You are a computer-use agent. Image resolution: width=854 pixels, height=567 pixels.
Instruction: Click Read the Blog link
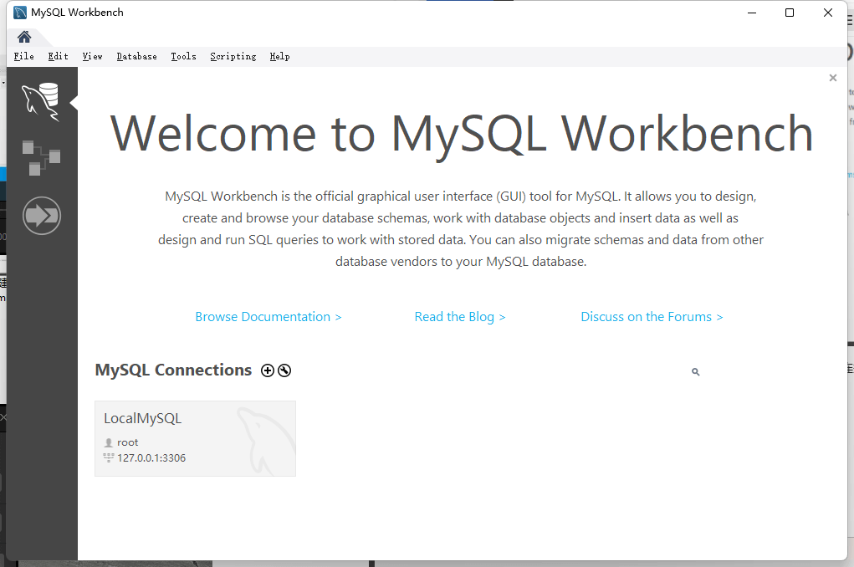pos(460,316)
